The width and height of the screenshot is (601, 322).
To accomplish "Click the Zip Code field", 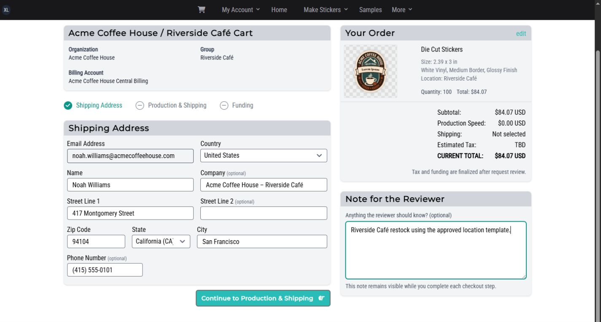I will pyautogui.click(x=96, y=241).
